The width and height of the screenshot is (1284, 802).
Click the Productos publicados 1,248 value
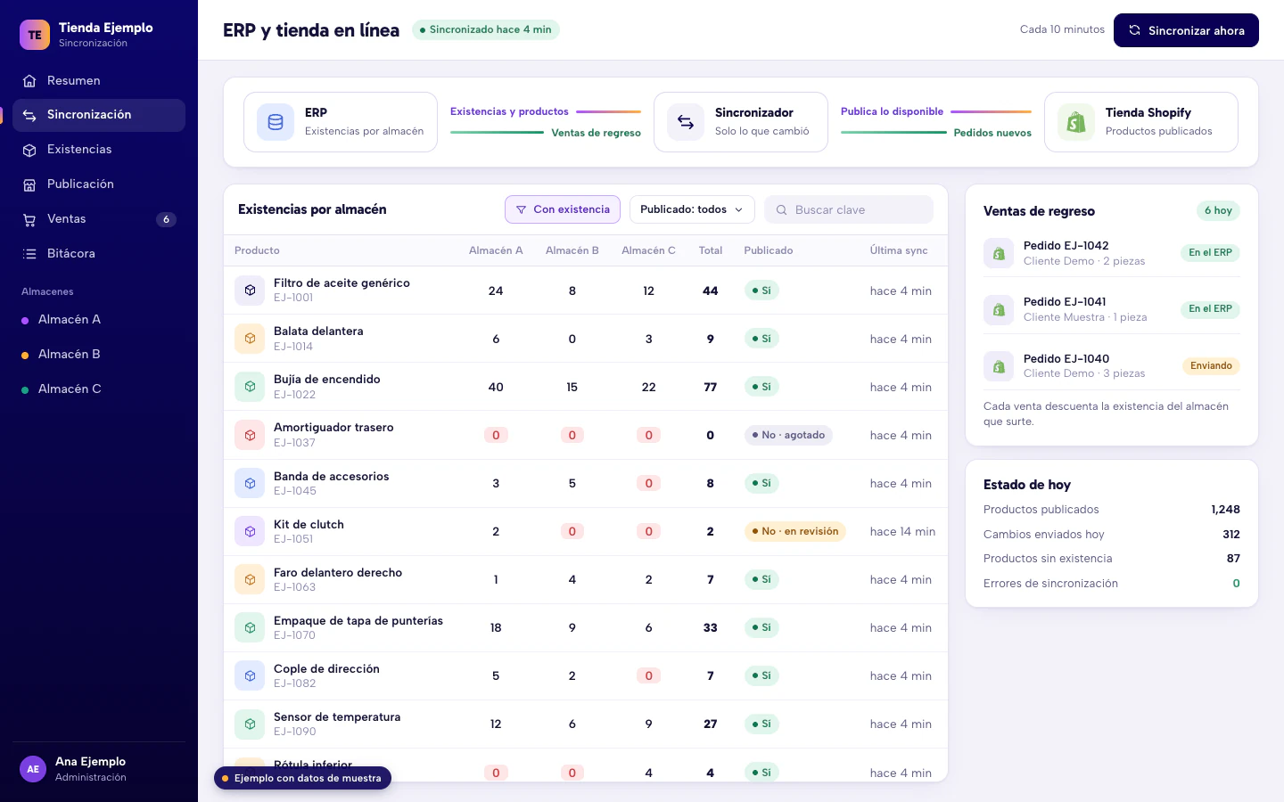pos(1225,510)
